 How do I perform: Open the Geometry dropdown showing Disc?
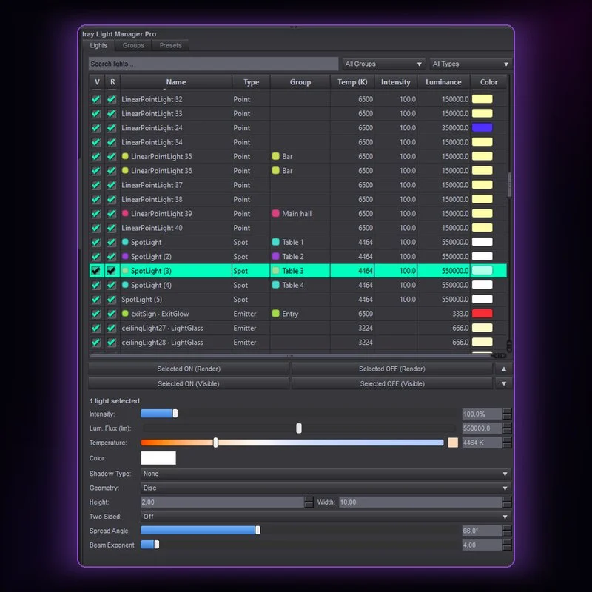(x=326, y=488)
